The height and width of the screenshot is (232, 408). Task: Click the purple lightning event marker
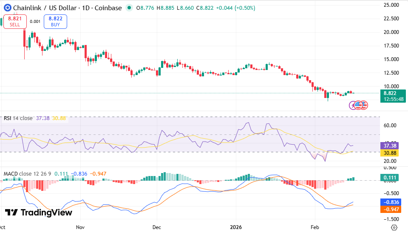point(352,106)
